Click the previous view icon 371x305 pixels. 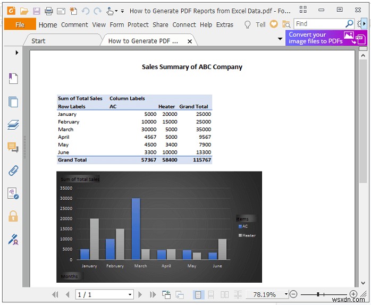pos(166,294)
